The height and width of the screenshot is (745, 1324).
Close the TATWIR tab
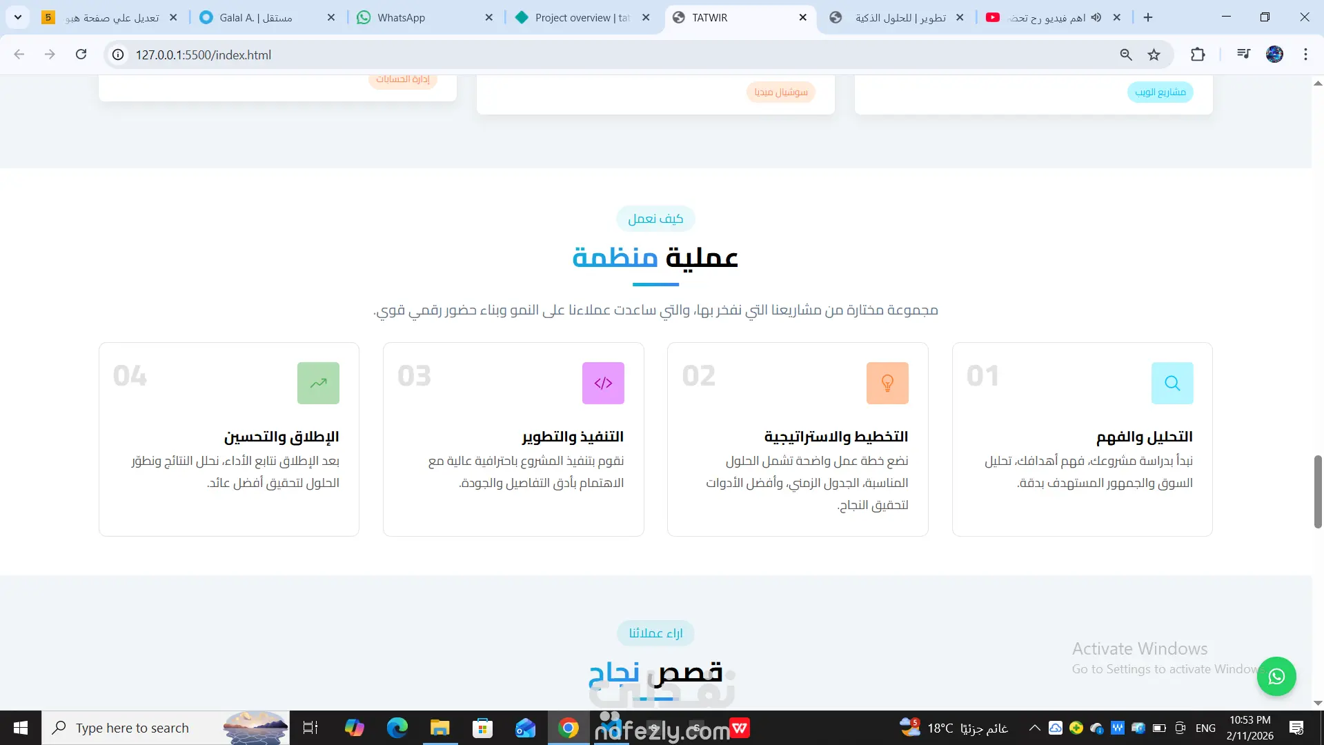point(803,17)
